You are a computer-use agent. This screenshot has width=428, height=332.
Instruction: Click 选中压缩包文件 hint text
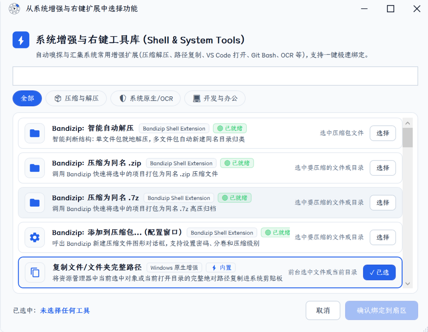click(x=342, y=133)
